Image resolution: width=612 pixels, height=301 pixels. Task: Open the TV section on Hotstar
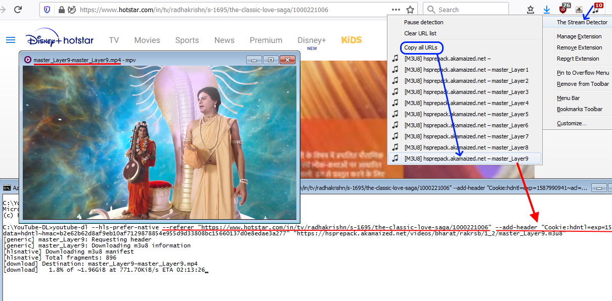[114, 40]
